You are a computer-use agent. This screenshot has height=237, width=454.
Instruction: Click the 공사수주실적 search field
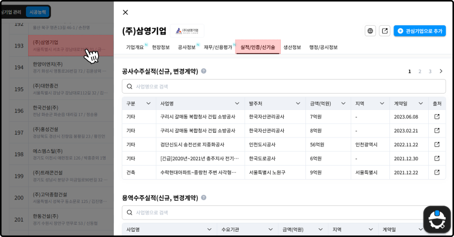(x=284, y=87)
